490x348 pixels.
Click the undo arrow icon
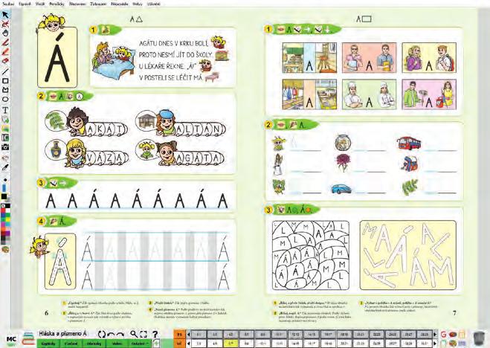pos(111,335)
